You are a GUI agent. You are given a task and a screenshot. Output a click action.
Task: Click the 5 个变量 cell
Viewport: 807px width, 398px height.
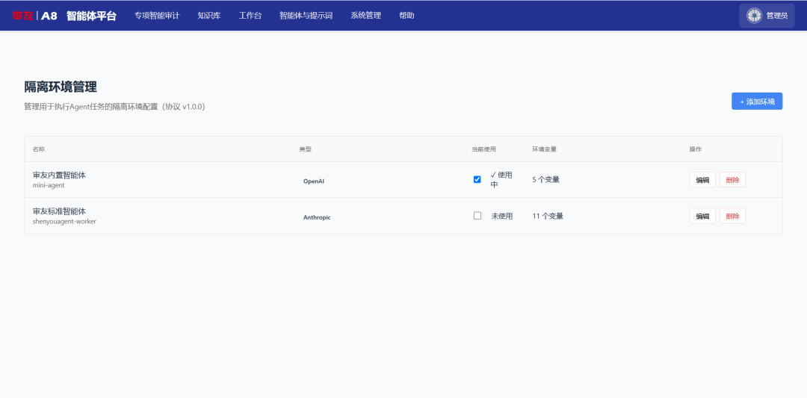[x=545, y=179]
